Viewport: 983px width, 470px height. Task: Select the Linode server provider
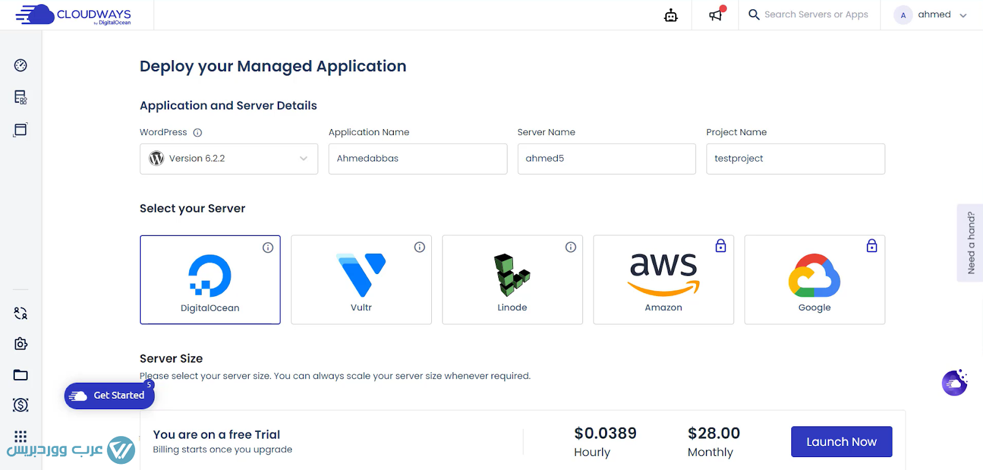point(512,280)
